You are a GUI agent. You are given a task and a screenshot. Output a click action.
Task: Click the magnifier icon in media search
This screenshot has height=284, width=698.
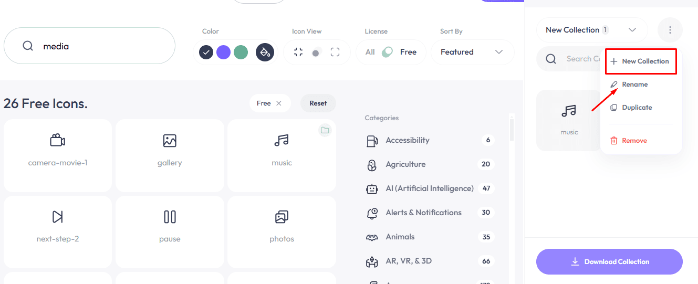point(28,46)
